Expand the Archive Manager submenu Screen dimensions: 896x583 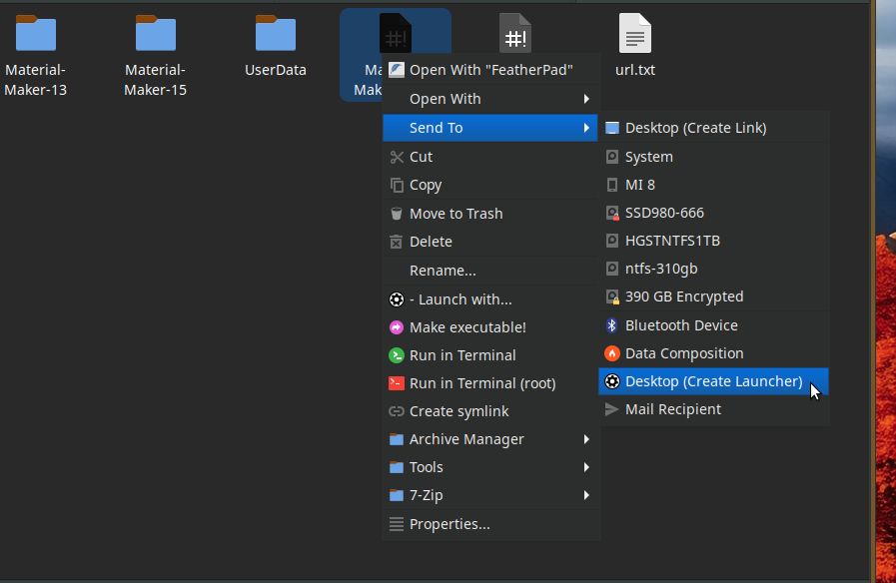(586, 439)
